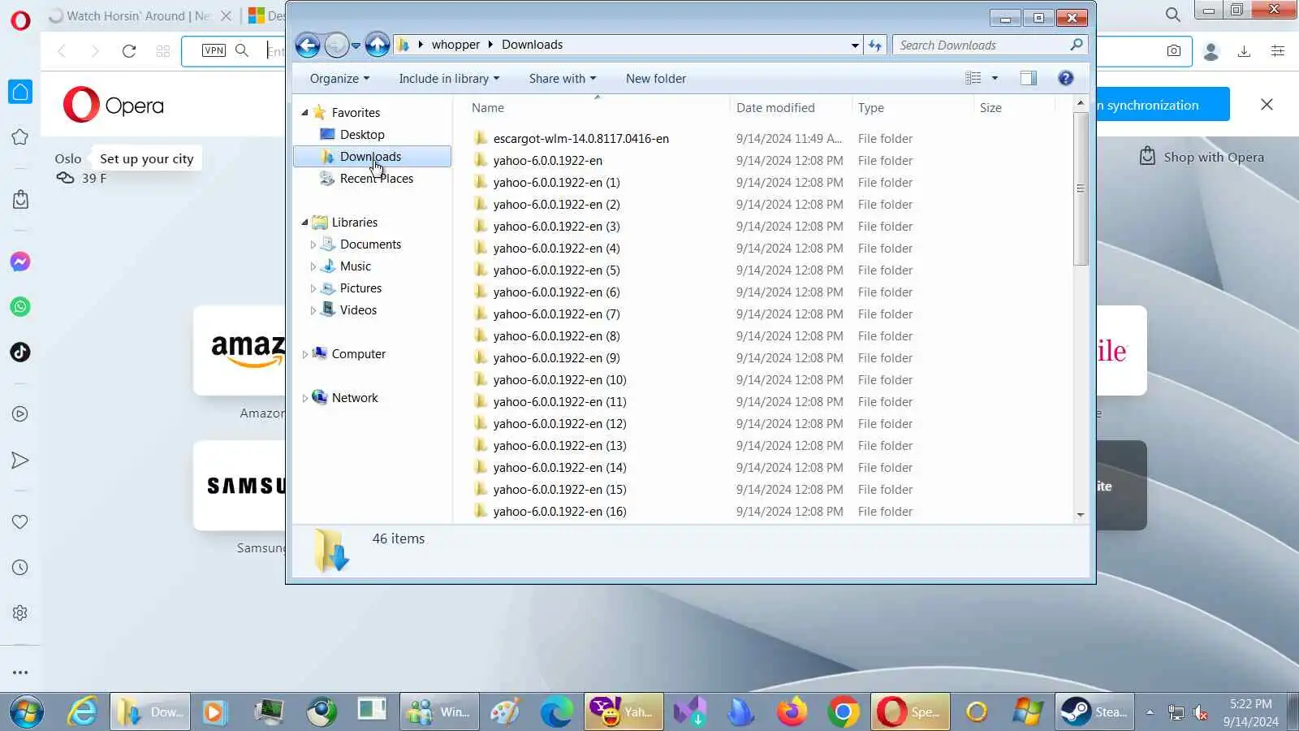Open Microsoft Edge from the taskbar
Image resolution: width=1299 pixels, height=731 pixels.
tap(556, 712)
